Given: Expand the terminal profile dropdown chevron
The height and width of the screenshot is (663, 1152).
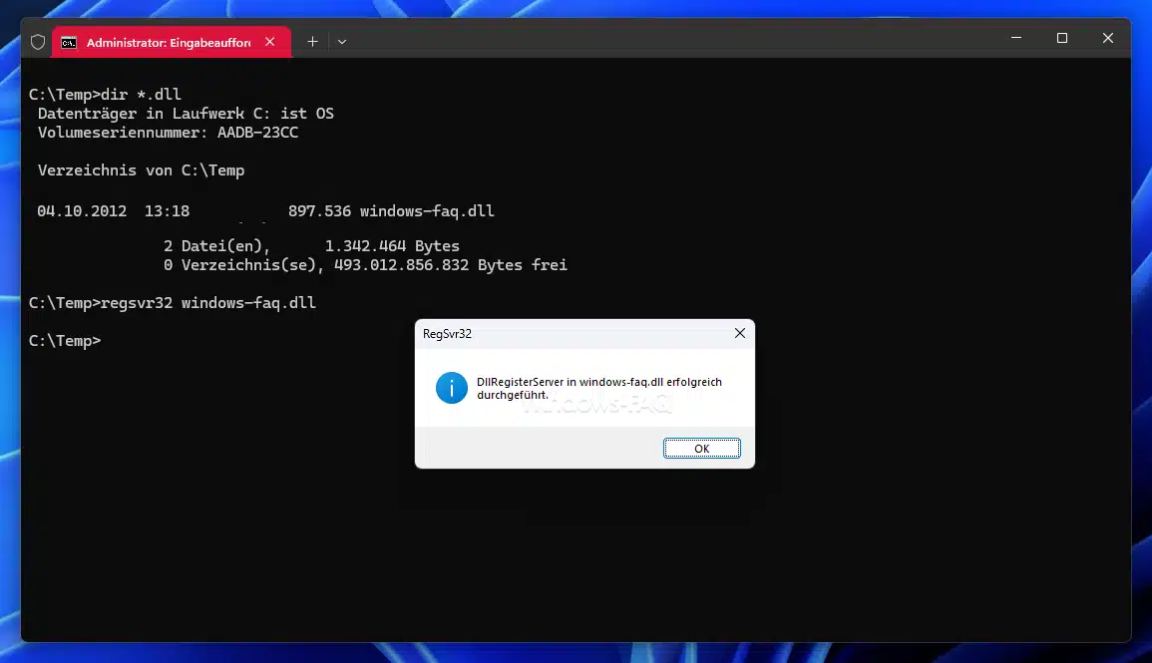Looking at the screenshot, I should pyautogui.click(x=342, y=42).
